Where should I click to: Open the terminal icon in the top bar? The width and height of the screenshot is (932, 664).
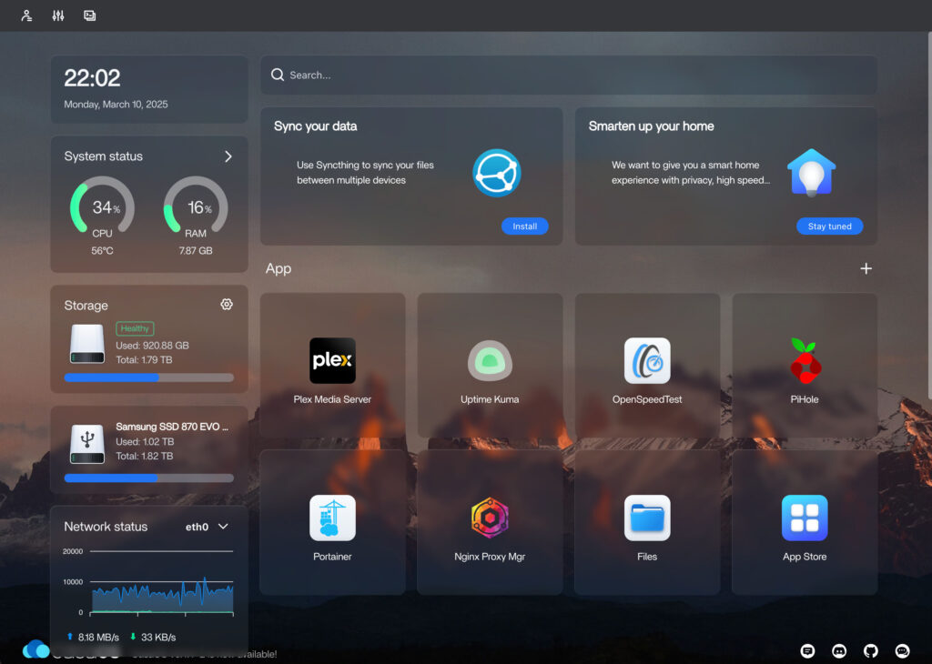pos(89,15)
